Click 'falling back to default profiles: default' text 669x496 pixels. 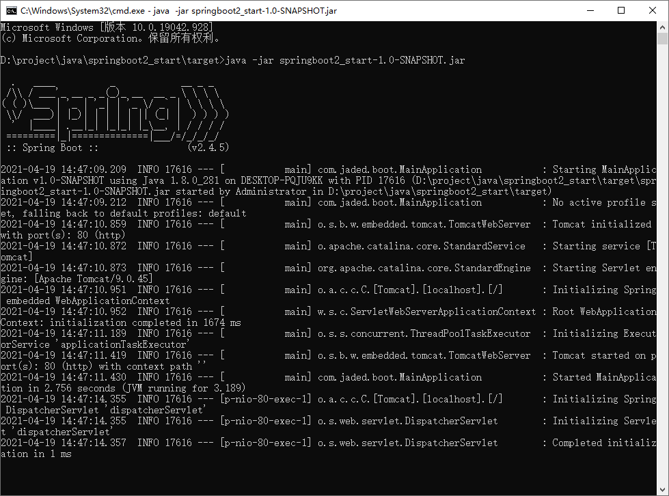pos(135,213)
